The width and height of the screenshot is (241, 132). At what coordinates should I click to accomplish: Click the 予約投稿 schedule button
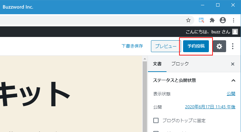[196, 46]
